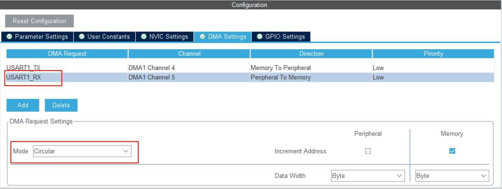Screen dimensions: 502x189
Task: Click the DMA1 Channel 5 cell
Action: (x=189, y=77)
